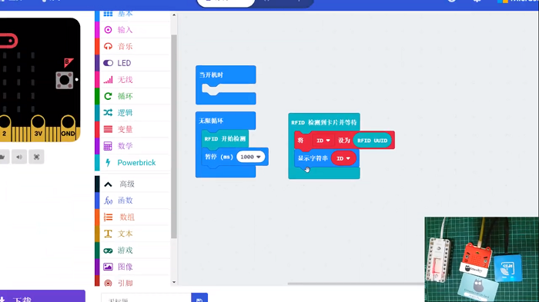Open the 图像 (Images) block category
Screen dimensions: 539x302
132,267
